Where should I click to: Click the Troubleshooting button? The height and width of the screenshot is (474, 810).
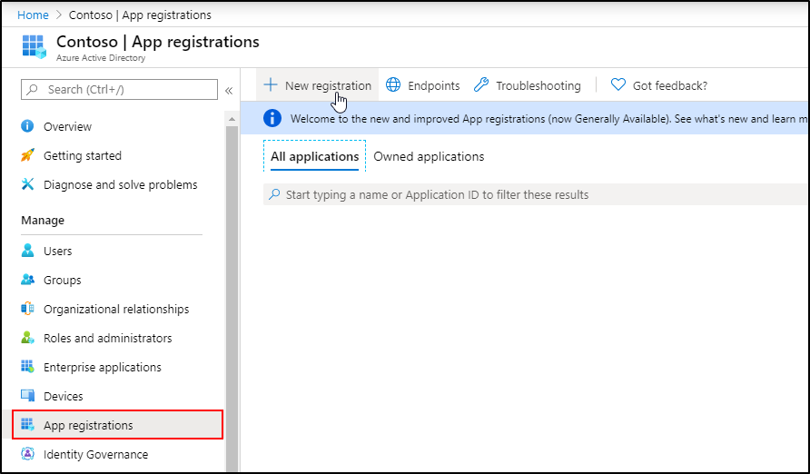[527, 84]
